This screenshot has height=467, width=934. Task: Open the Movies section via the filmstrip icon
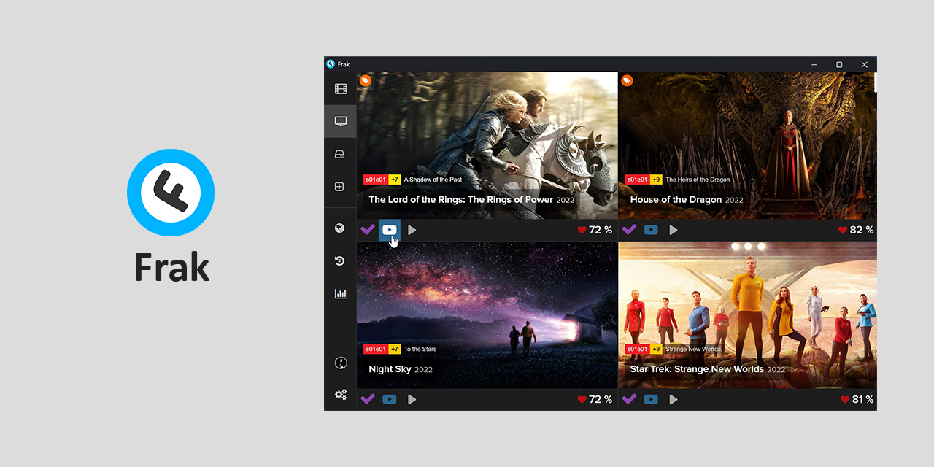tap(341, 89)
